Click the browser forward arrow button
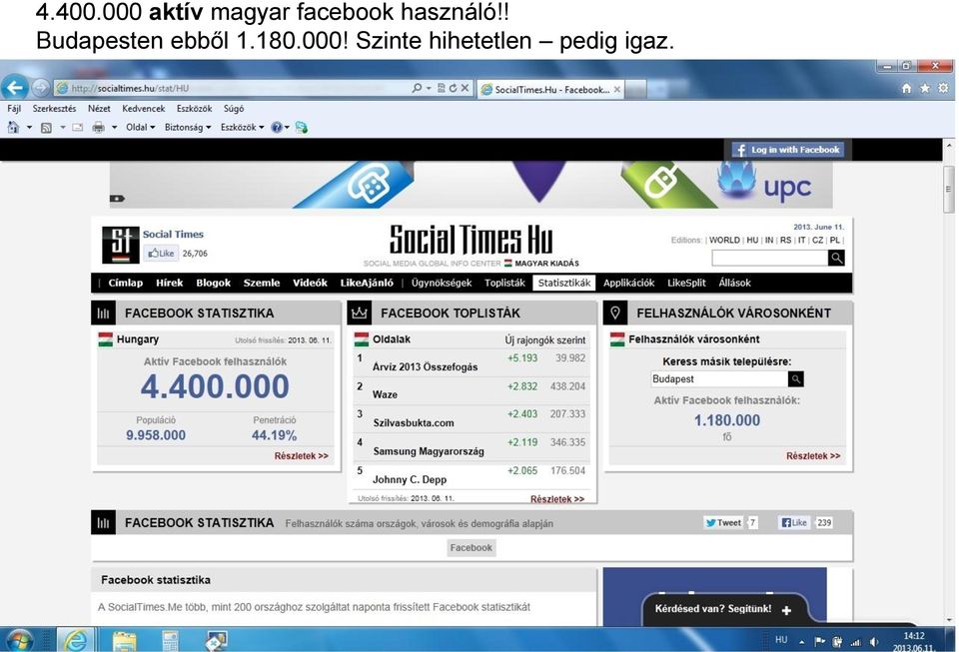This screenshot has height=652, width=959. (x=40, y=88)
